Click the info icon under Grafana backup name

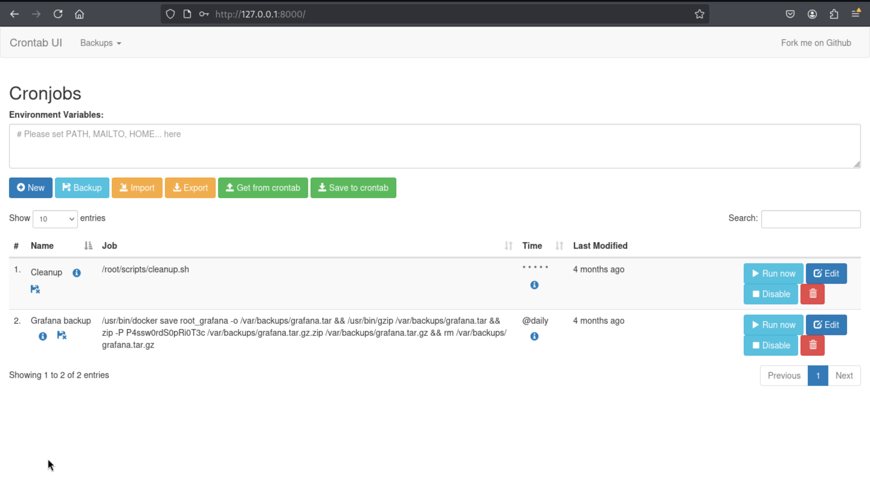43,336
